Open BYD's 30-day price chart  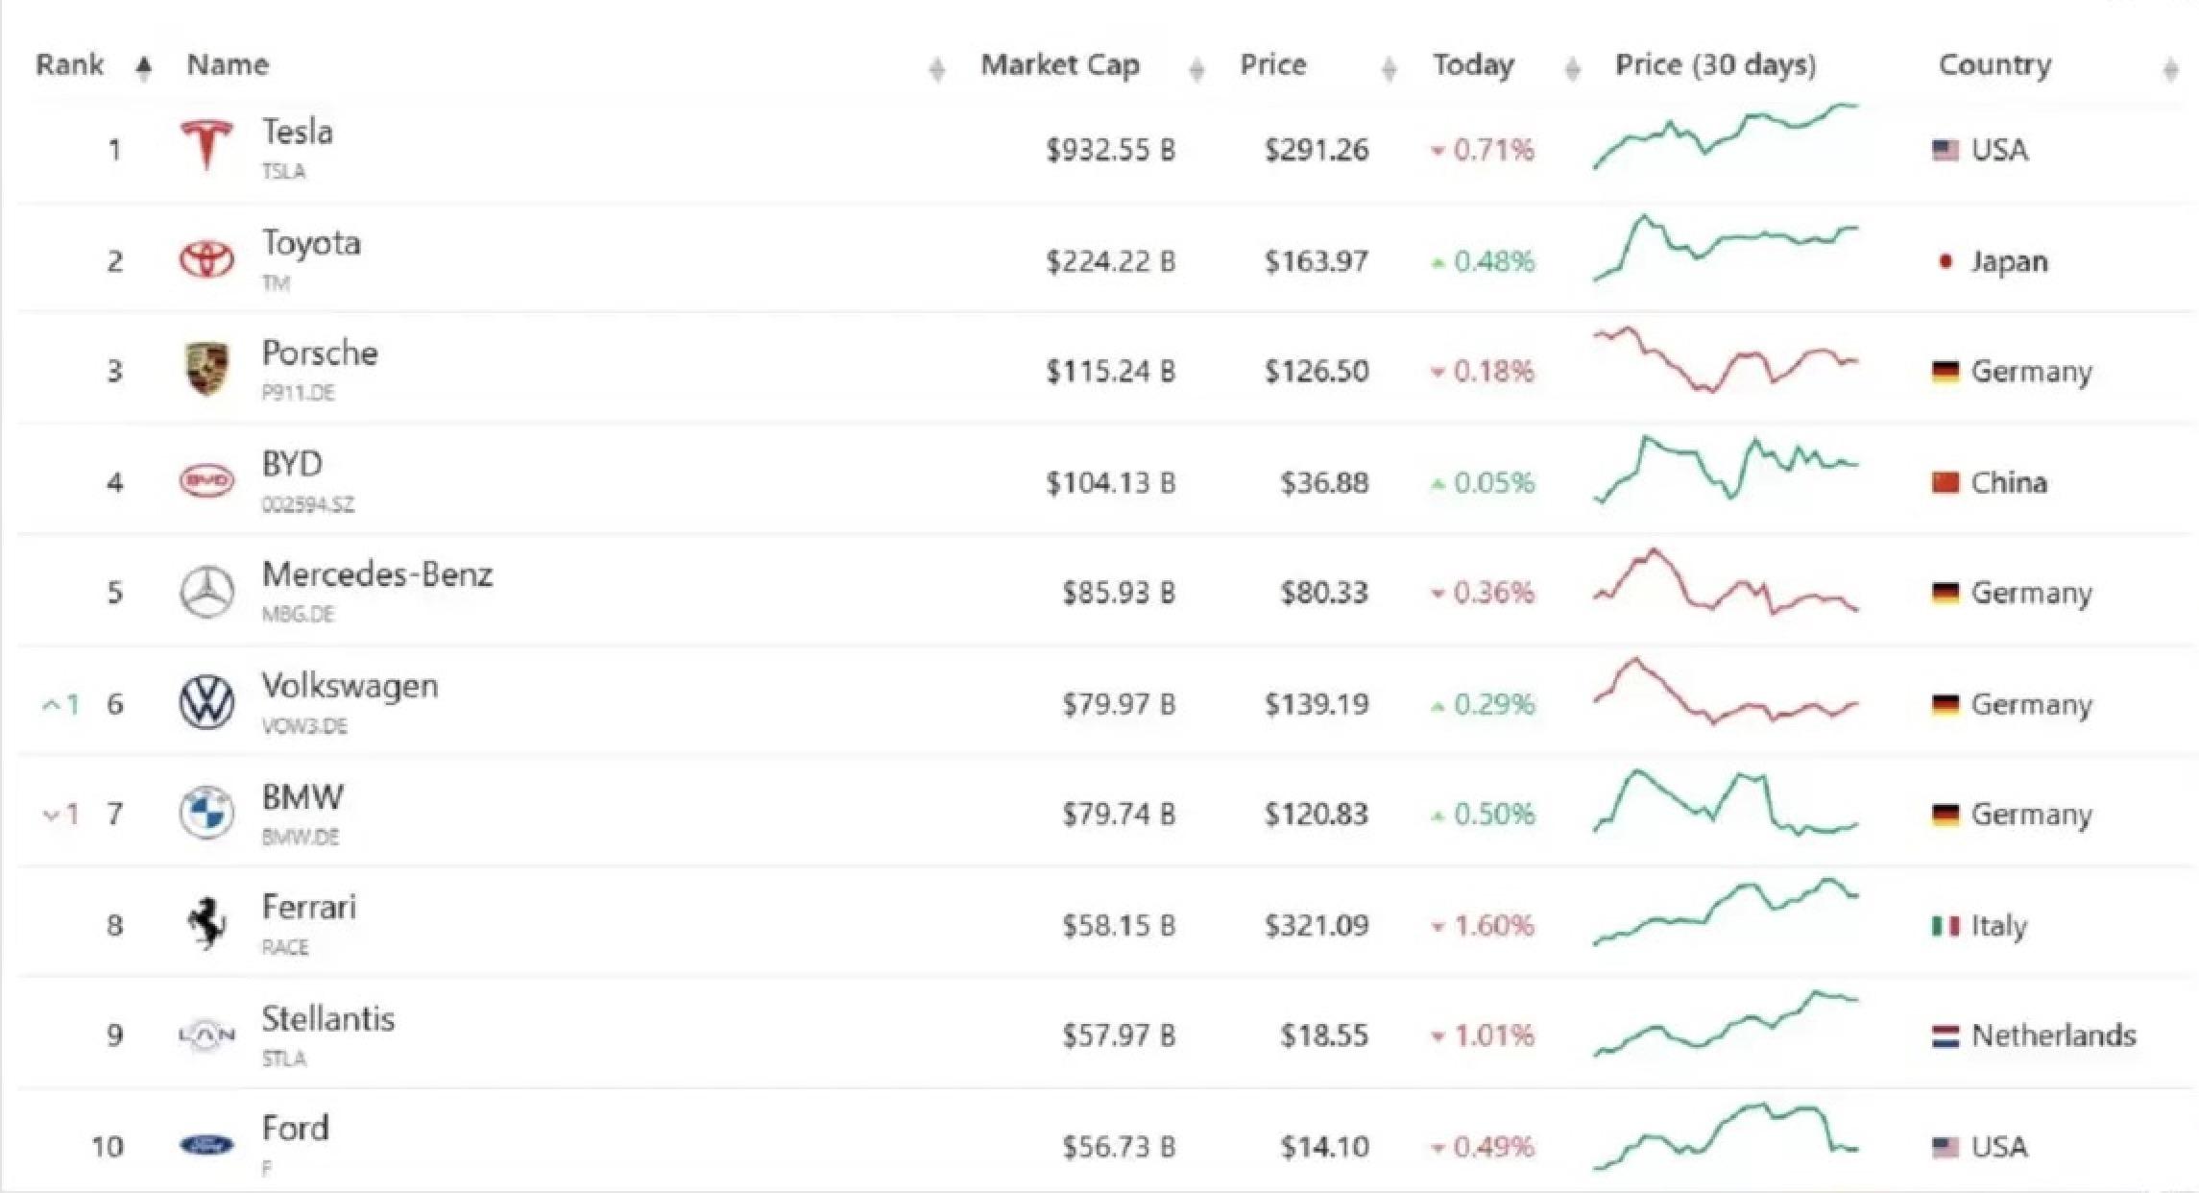coord(1726,470)
